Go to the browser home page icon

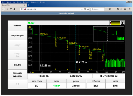15,9
